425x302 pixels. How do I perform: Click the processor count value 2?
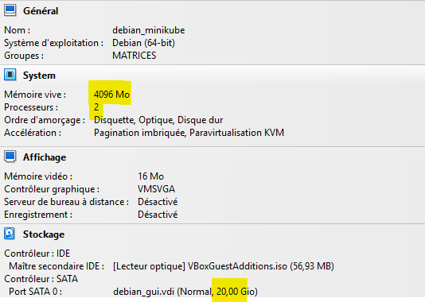coord(96,107)
